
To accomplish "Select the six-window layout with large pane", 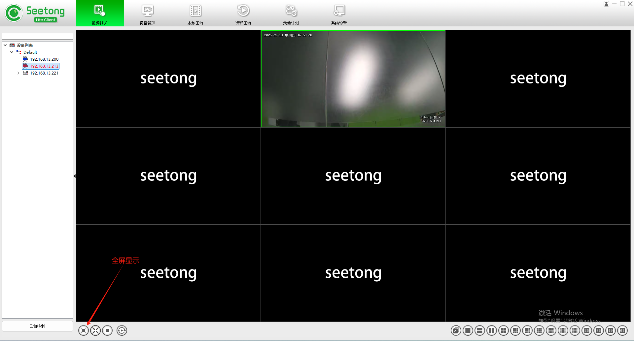I will tap(515, 330).
